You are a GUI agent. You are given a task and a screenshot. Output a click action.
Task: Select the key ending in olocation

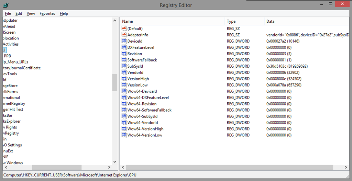click(11, 38)
